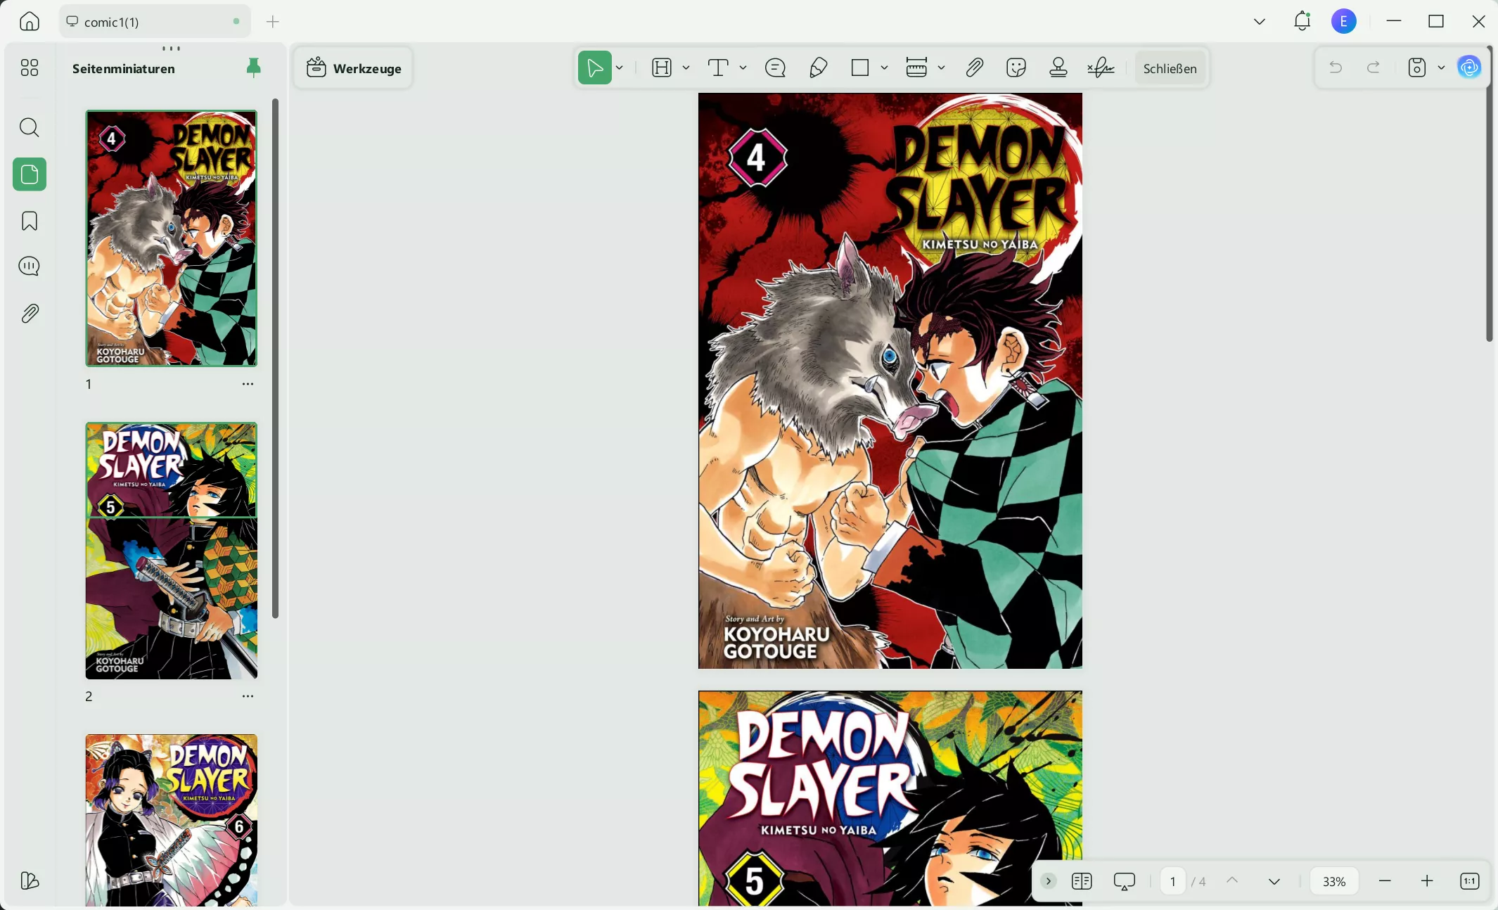Toggle the reading mode view icon
This screenshot has height=910, width=1498.
[1082, 881]
